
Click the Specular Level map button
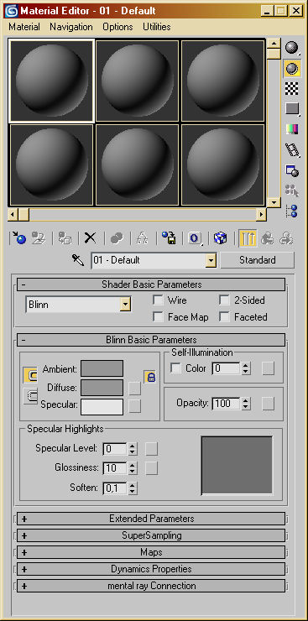click(x=151, y=449)
